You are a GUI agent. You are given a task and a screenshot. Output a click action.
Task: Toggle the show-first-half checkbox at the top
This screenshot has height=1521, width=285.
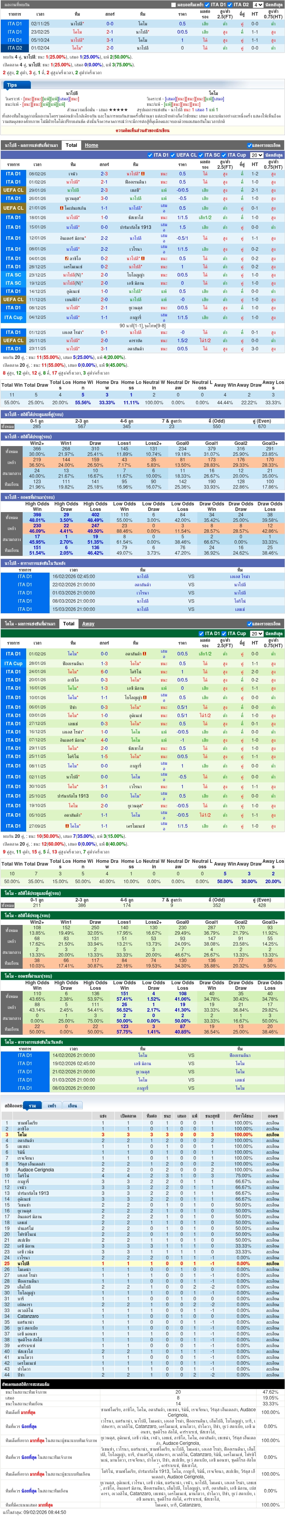(x=173, y=5)
